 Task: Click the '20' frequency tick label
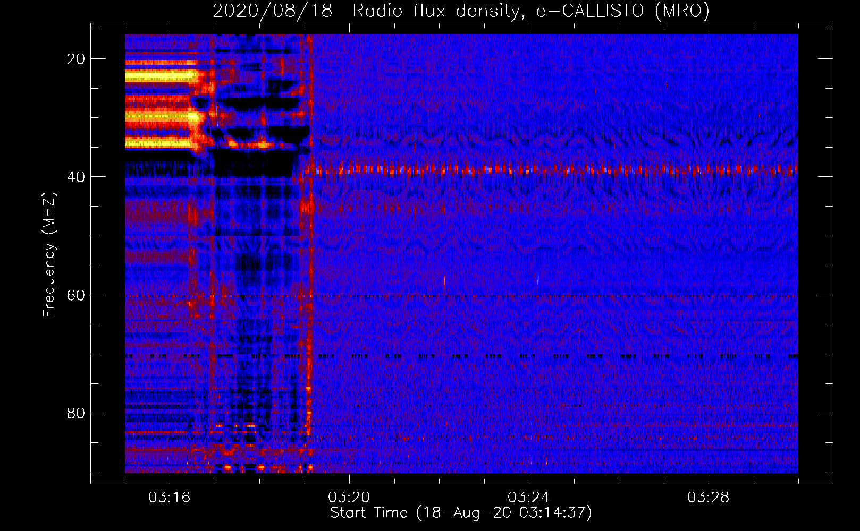(x=76, y=59)
